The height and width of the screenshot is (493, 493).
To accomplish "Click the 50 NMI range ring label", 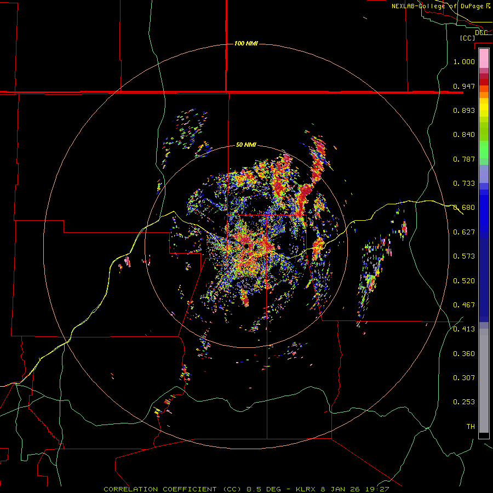I will click(246, 145).
